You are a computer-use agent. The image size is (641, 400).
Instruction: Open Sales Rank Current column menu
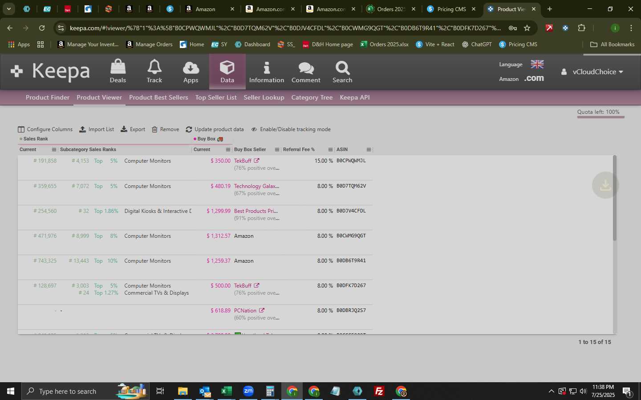(x=54, y=150)
